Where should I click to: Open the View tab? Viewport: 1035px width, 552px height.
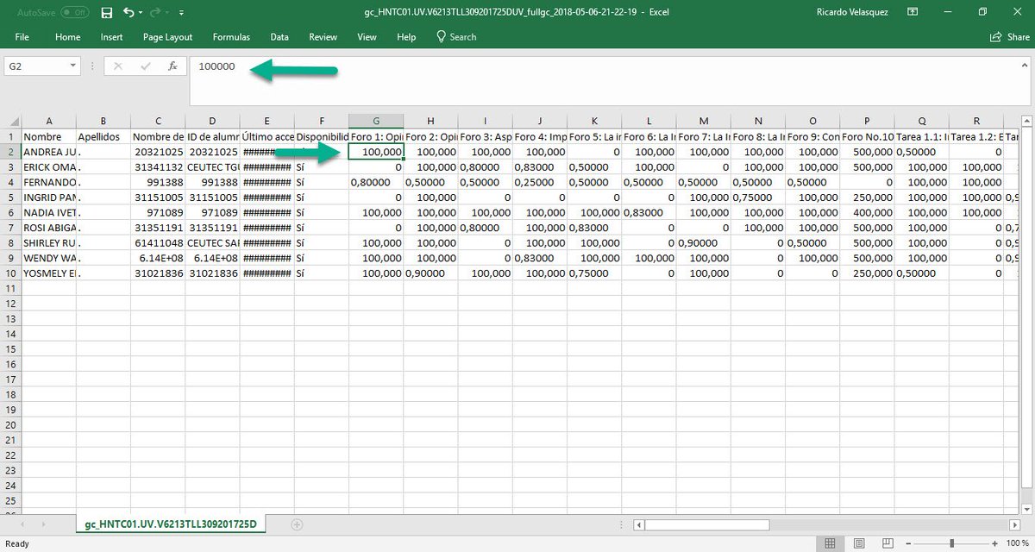tap(367, 37)
